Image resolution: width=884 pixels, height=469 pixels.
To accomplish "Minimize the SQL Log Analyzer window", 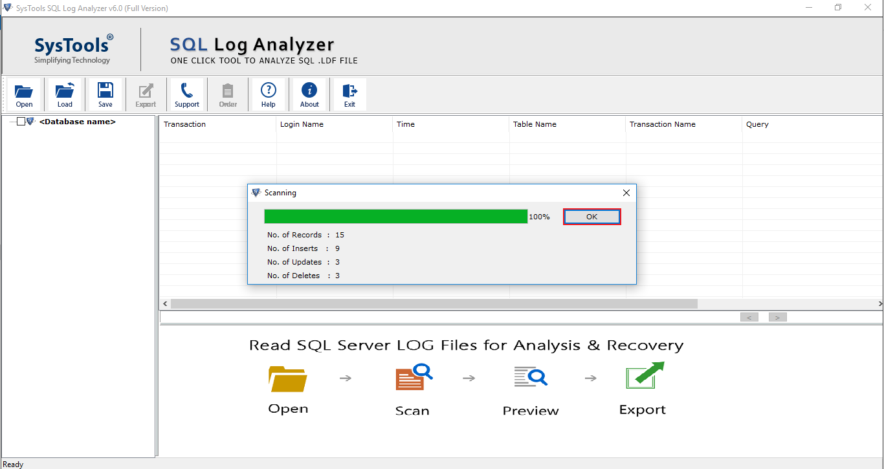I will tap(808, 8).
